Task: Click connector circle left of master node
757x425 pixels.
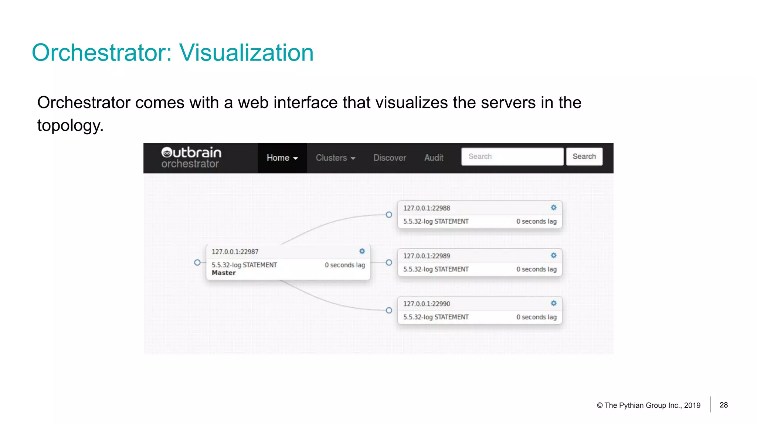Action: pyautogui.click(x=197, y=263)
